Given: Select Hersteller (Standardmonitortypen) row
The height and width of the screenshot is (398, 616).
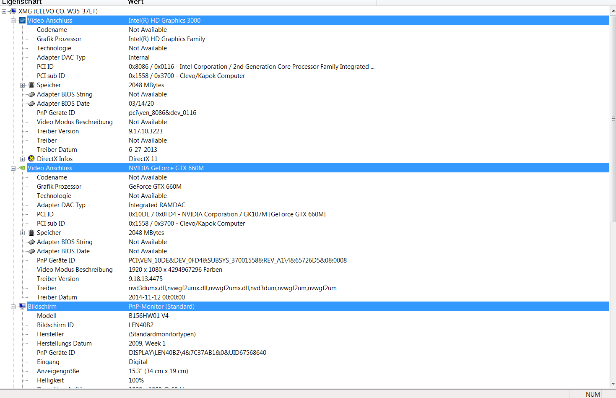Looking at the screenshot, I should point(318,334).
